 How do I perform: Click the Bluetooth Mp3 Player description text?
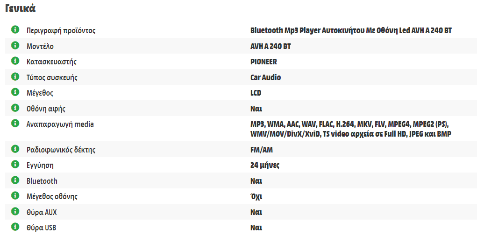click(x=351, y=30)
